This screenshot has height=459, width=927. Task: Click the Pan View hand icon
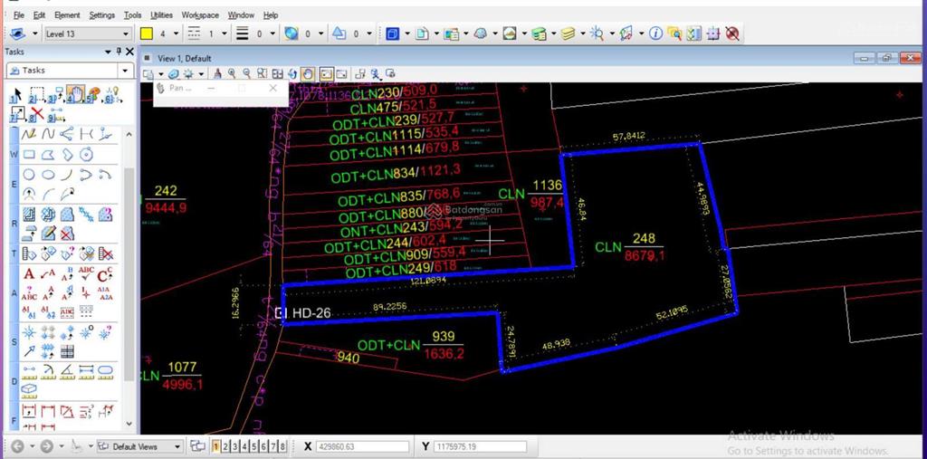pyautogui.click(x=308, y=73)
